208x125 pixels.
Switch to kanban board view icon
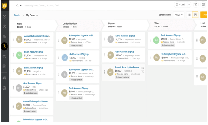tap(195, 15)
